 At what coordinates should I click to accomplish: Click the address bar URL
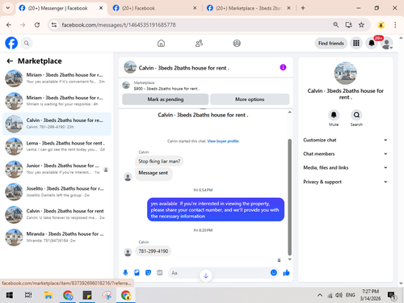119,25
